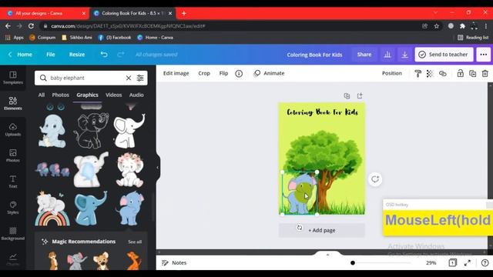The width and height of the screenshot is (493, 277).
Task: Enter fullscreen presentation mode
Action: coord(468,263)
